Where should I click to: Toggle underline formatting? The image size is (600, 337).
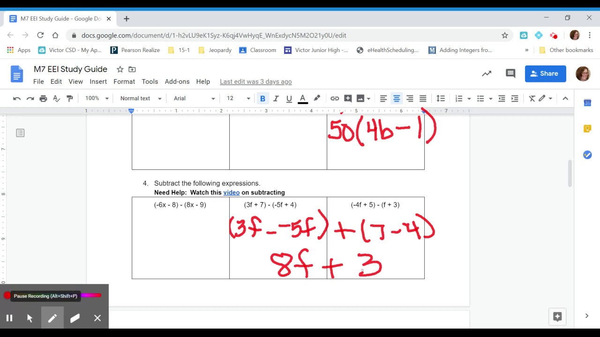pos(289,98)
